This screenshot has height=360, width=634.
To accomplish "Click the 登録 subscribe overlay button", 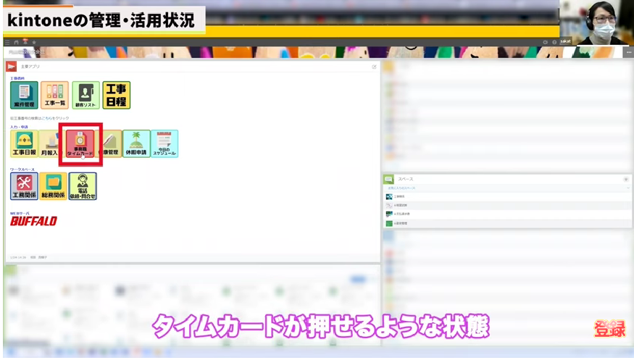I will coord(610,328).
